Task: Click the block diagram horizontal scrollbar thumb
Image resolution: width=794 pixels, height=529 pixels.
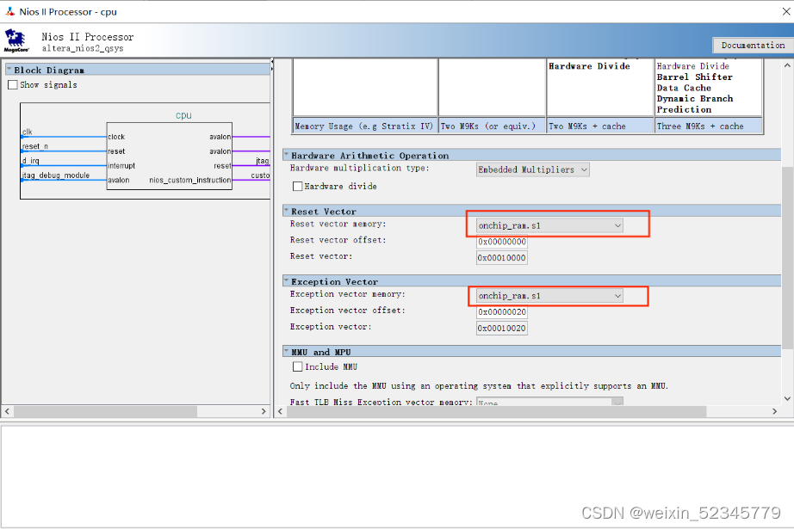Action: [x=105, y=411]
